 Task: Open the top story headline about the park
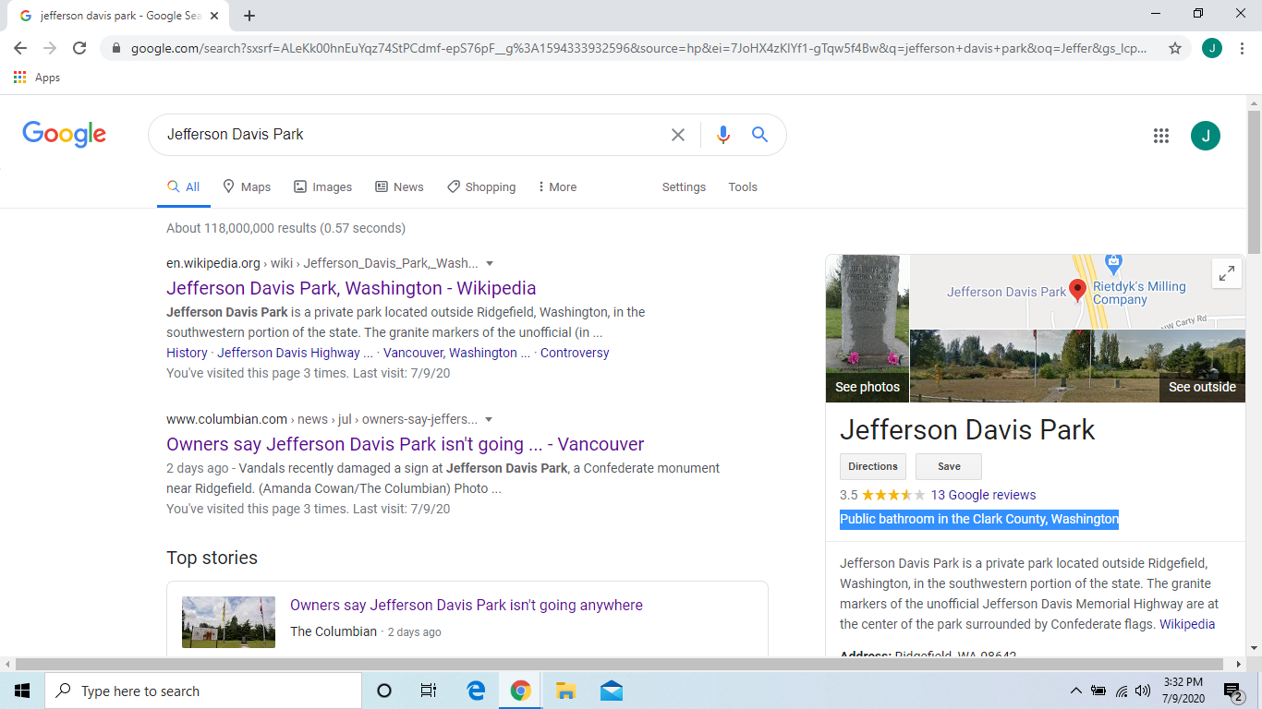[x=467, y=606]
